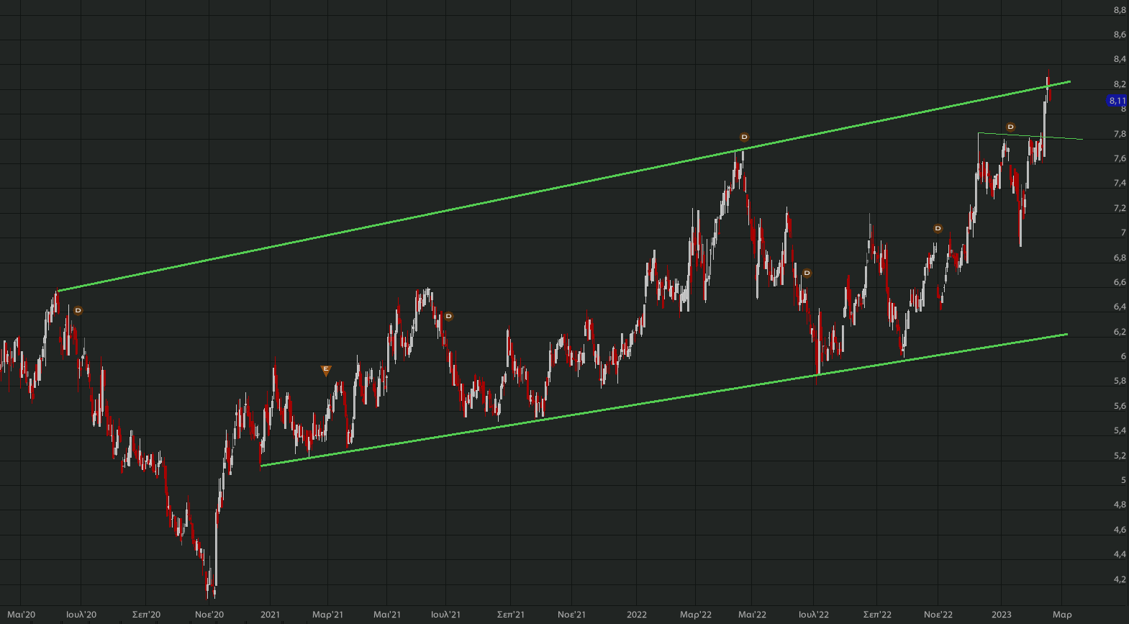Click the 4,6 price axis label

coord(1120,530)
